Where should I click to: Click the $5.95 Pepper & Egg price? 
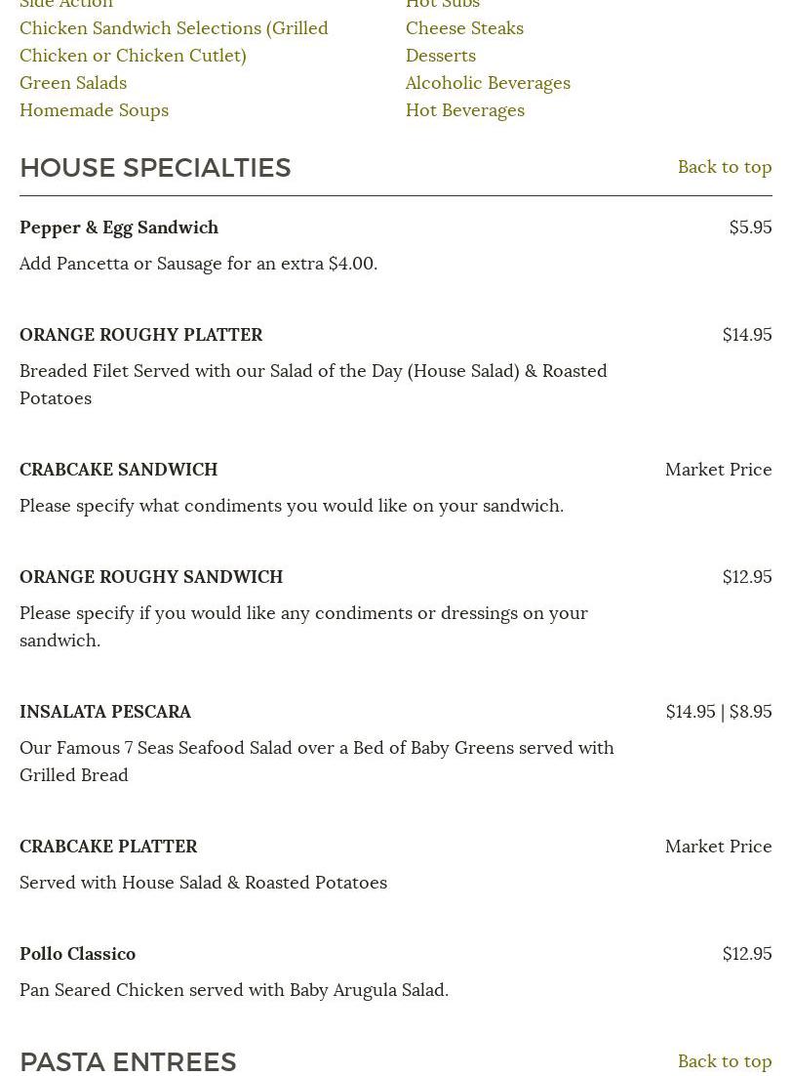tap(750, 228)
